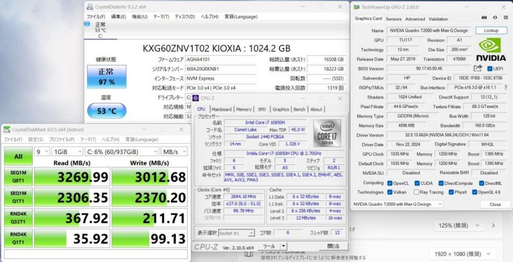Click the chevron next to 125% scale setting
Viewport: 513px width, 262px height.
494,226
